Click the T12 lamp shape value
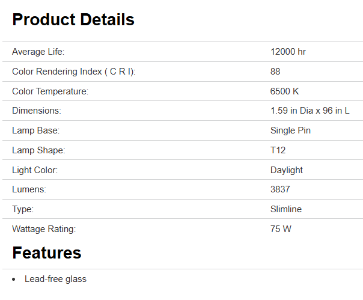 click(x=278, y=150)
